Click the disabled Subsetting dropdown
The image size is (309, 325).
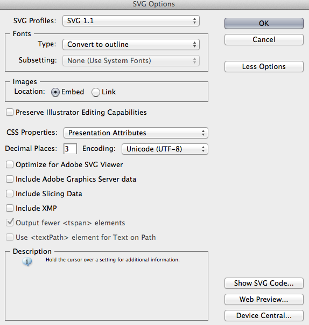131,60
